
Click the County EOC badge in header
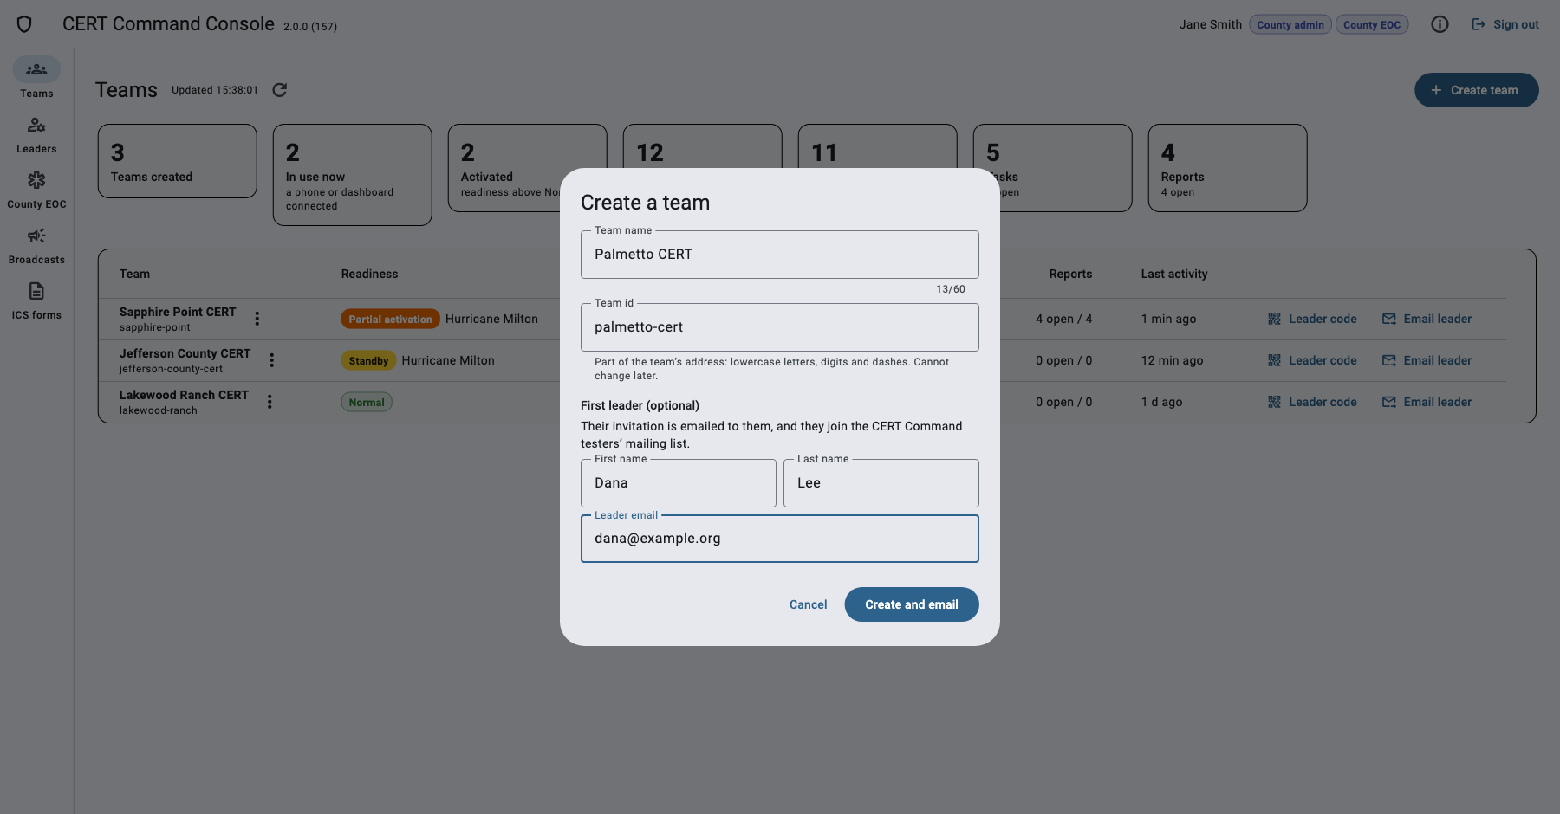click(1371, 24)
